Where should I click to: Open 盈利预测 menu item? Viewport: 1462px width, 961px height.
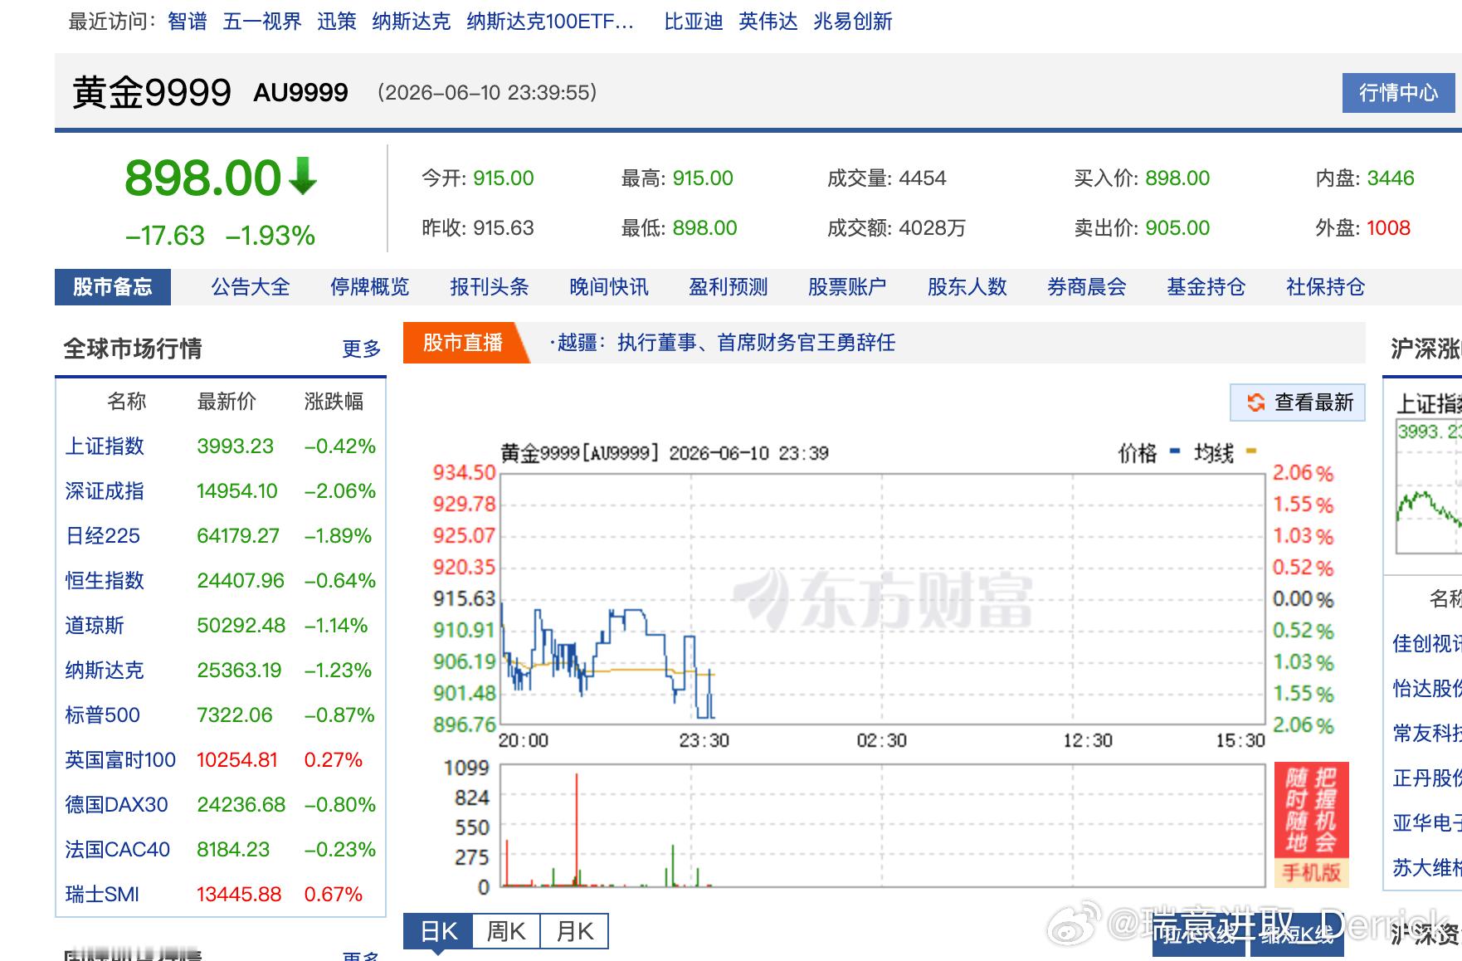(x=729, y=287)
